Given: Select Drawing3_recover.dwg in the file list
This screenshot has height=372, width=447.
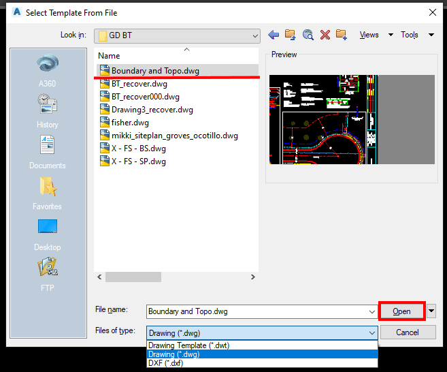Looking at the screenshot, I should tap(152, 110).
